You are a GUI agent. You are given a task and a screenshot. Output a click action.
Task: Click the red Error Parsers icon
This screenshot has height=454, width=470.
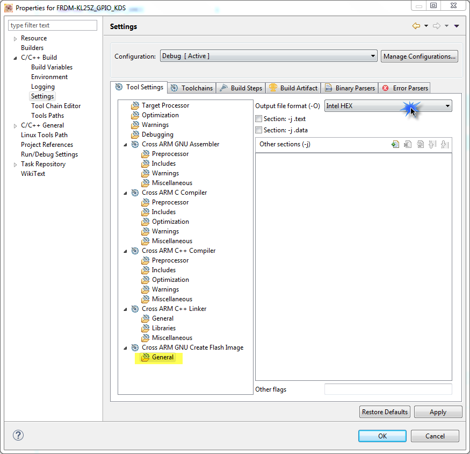[386, 88]
